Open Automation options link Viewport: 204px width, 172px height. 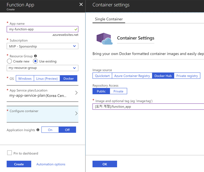51,164
